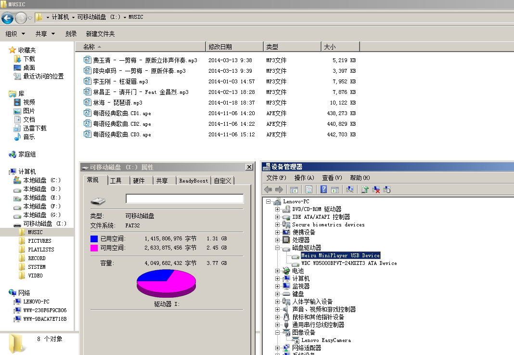Click the blue question mark help icon
This screenshot has width=514, height=355.
pyautogui.click(x=323, y=189)
